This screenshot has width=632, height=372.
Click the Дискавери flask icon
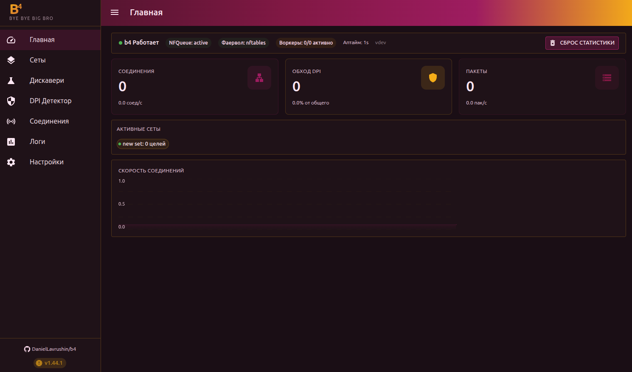coord(11,81)
